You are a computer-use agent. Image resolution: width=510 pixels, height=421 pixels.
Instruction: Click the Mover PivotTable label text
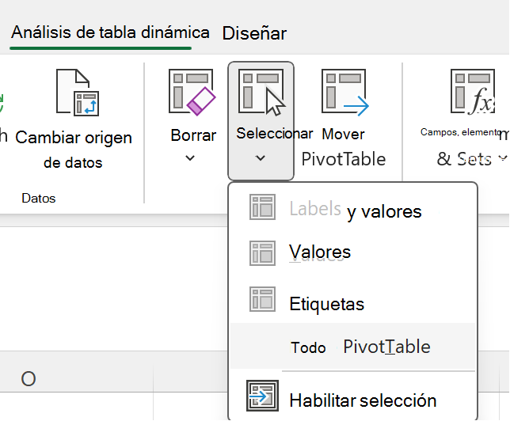[344, 146]
